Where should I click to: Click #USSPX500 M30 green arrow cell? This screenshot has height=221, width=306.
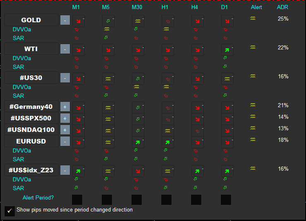pos(138,119)
